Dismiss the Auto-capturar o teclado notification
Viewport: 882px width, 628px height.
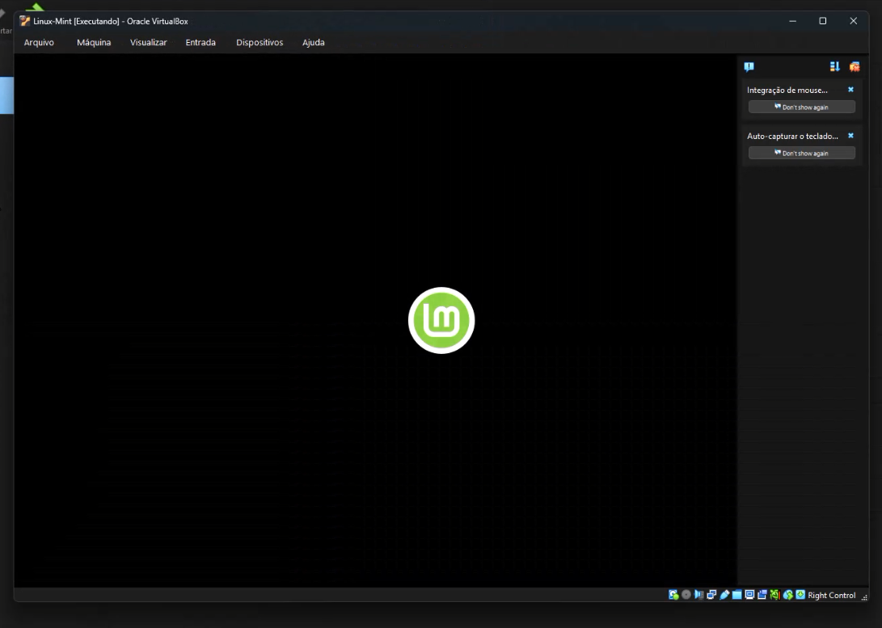(x=850, y=136)
